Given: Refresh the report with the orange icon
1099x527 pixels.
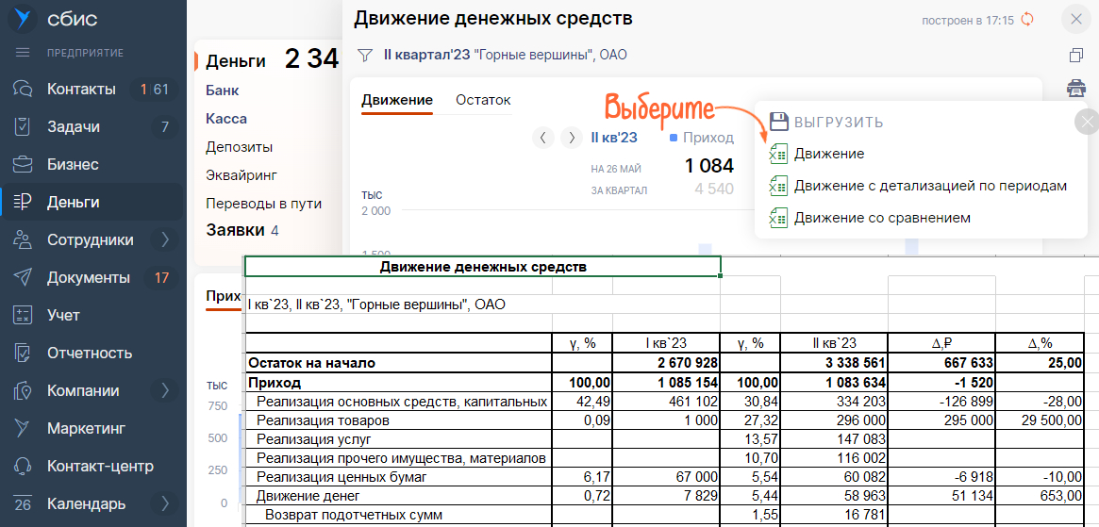Looking at the screenshot, I should pos(1028,20).
